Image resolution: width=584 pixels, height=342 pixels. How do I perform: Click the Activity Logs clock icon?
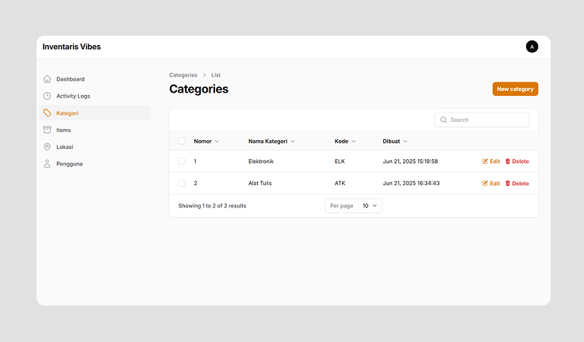click(48, 96)
